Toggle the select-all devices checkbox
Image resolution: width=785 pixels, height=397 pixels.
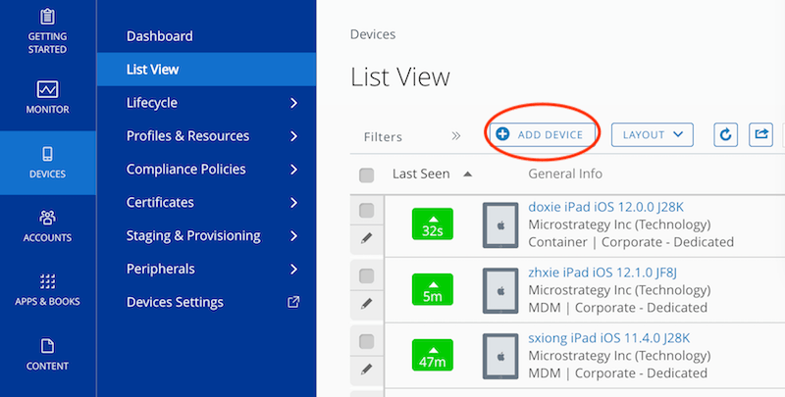coord(367,175)
